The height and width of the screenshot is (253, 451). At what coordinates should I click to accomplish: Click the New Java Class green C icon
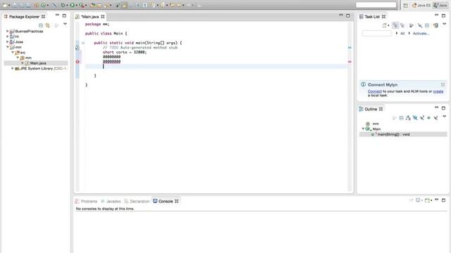[43, 5]
